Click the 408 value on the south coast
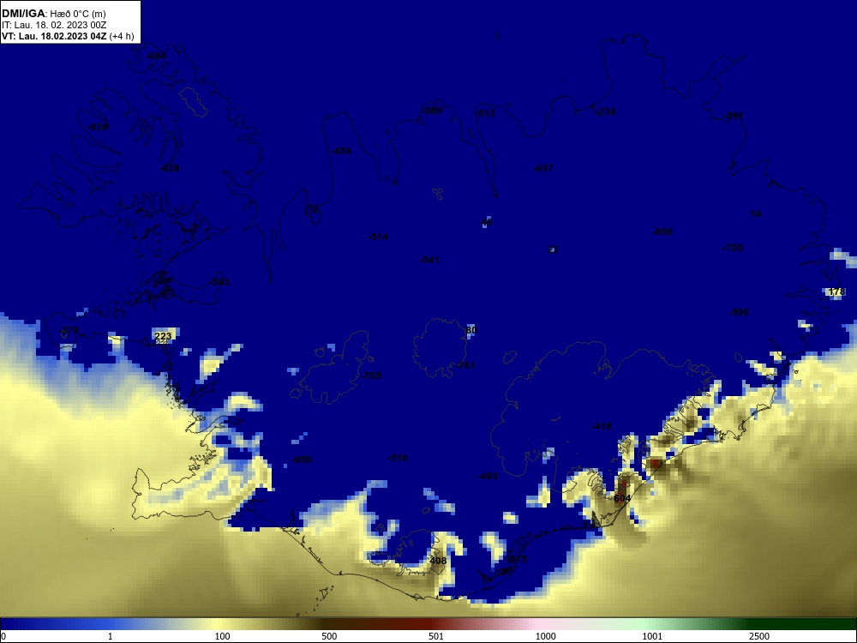The width and height of the screenshot is (857, 643). [438, 561]
